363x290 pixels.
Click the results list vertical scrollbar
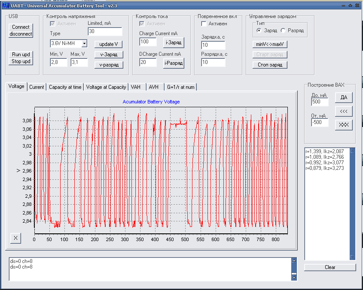click(x=352, y=204)
